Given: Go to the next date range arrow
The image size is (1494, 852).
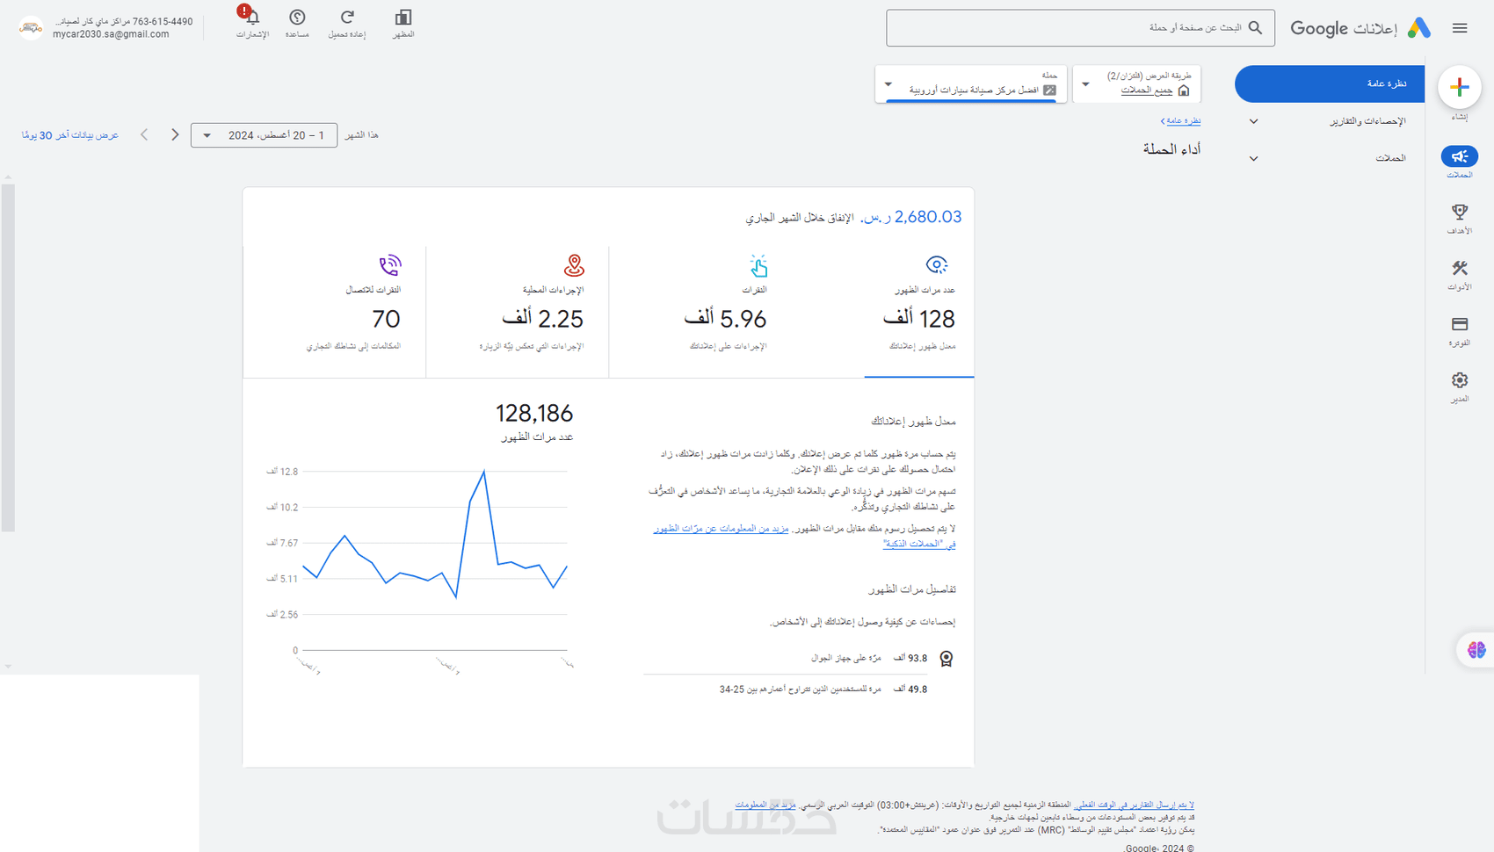Looking at the screenshot, I should point(175,135).
